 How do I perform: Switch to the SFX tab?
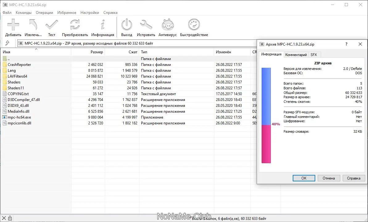click(314, 55)
